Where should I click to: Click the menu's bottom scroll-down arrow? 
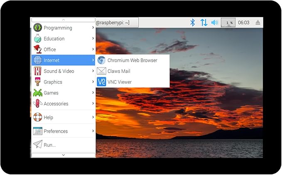[x=63, y=155]
